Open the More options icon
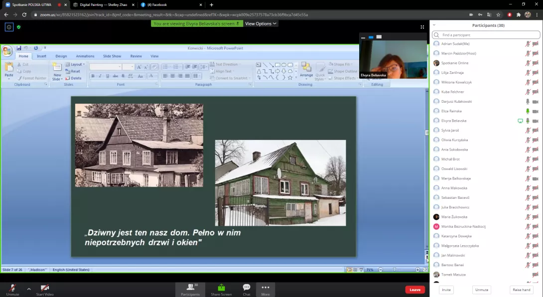The height and width of the screenshot is (297, 543). pos(266,288)
